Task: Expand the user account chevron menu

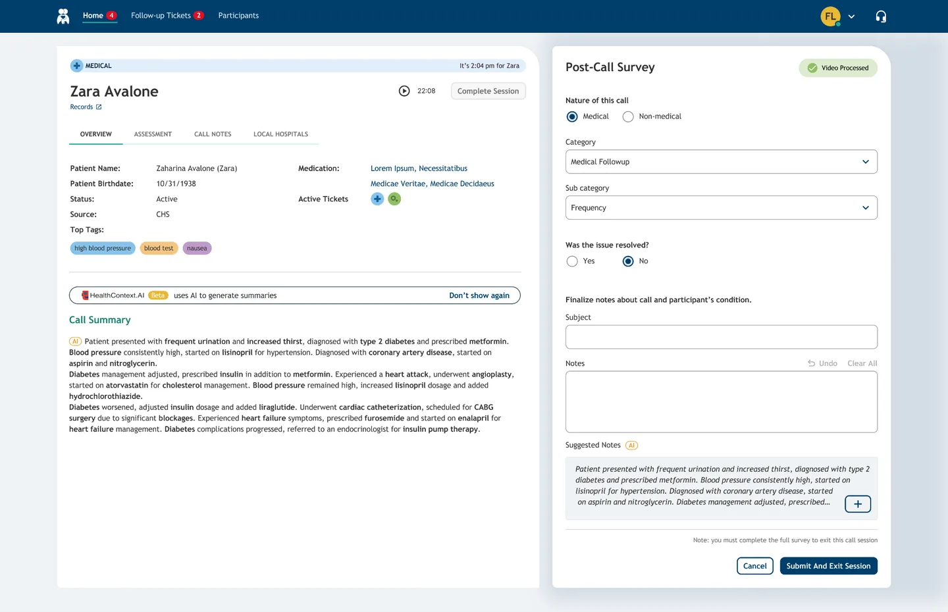Action: [851, 16]
